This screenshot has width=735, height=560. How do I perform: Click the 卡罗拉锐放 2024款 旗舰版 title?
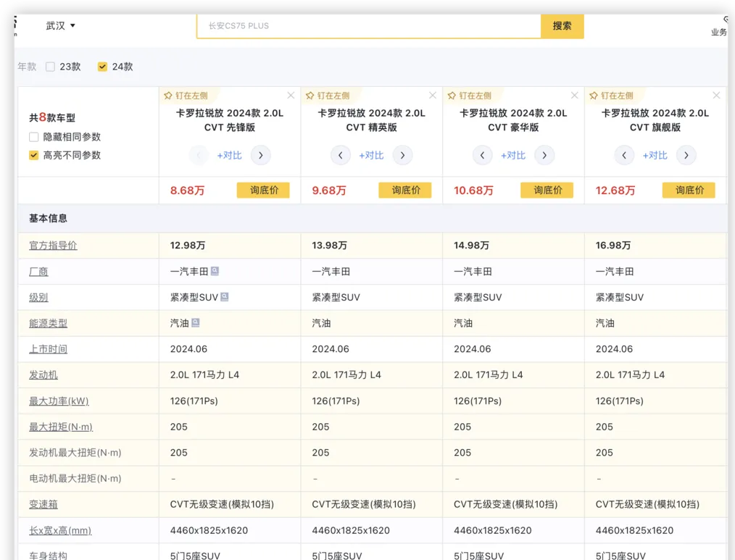pyautogui.click(x=655, y=120)
